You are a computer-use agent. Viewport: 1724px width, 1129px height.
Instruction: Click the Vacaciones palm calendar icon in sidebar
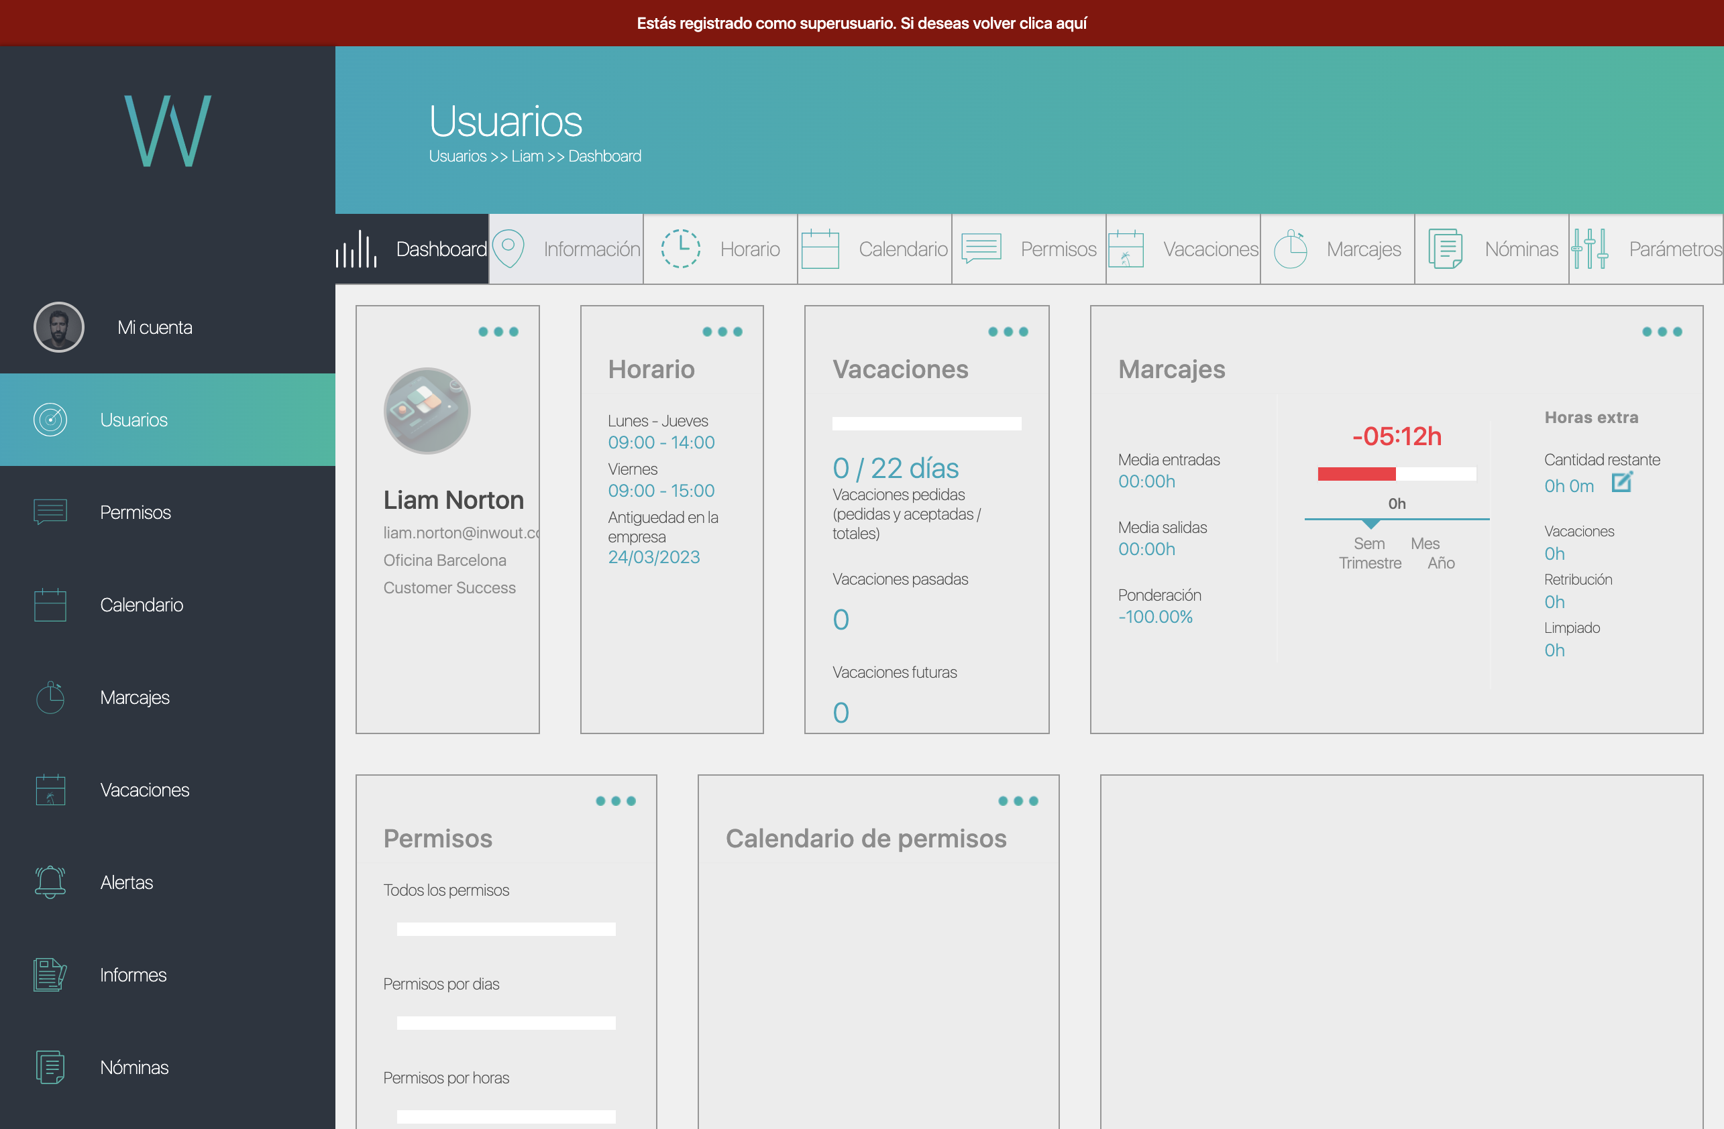point(50,790)
